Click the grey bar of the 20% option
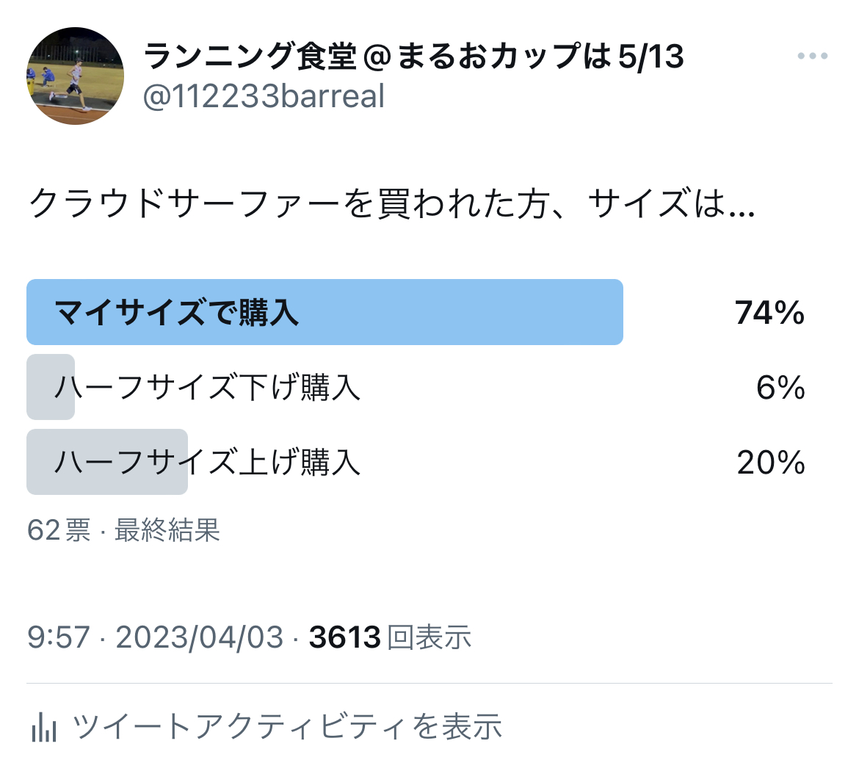 click(44, 462)
